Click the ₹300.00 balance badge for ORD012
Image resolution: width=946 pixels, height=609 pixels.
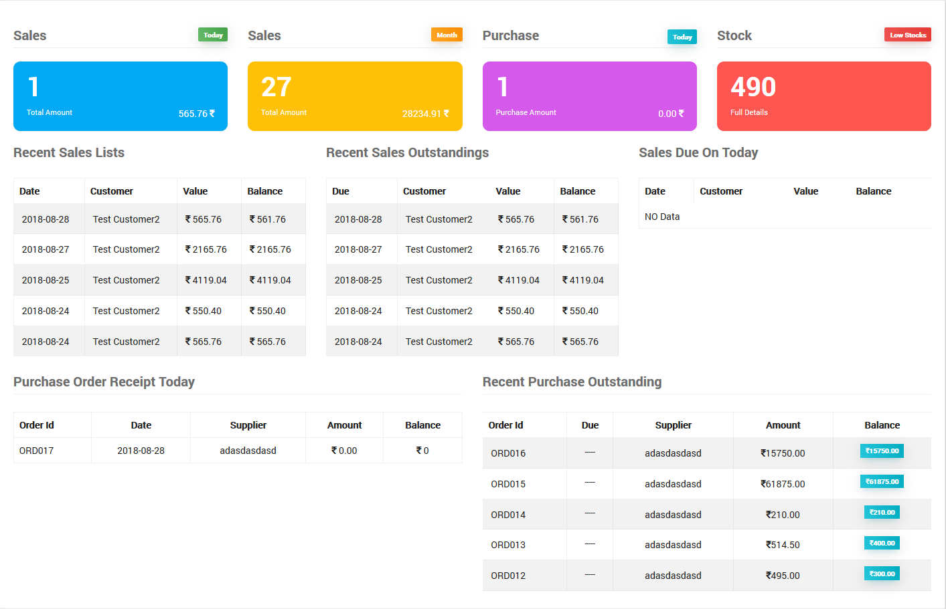tap(882, 573)
